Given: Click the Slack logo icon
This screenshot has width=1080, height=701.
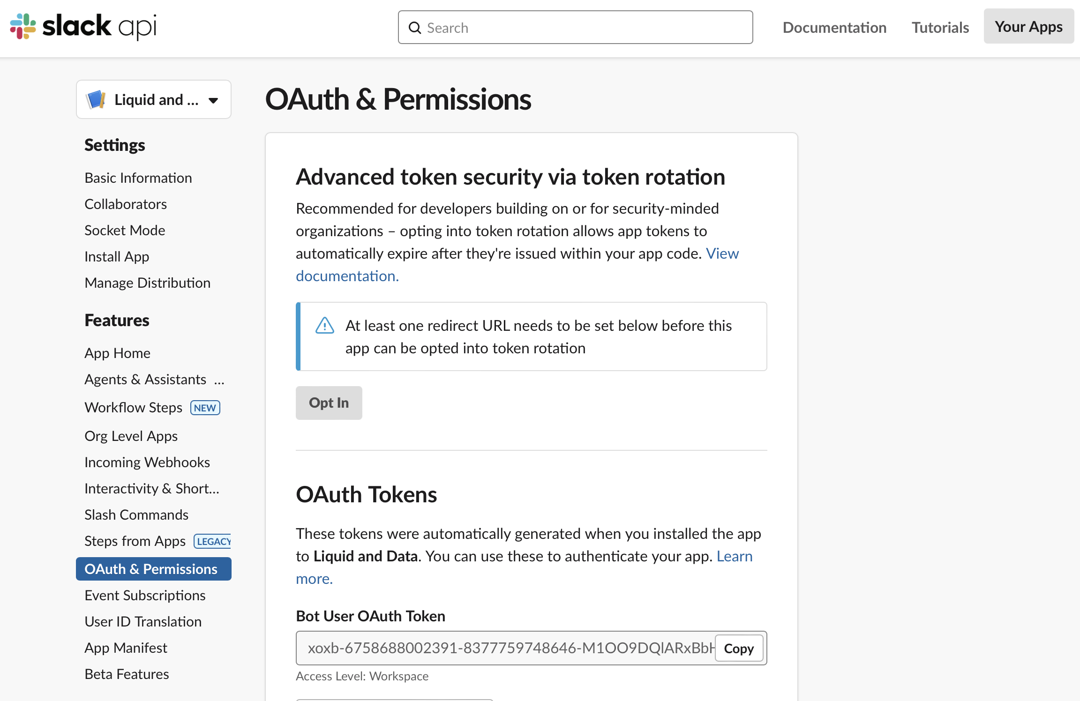Looking at the screenshot, I should 23,26.
